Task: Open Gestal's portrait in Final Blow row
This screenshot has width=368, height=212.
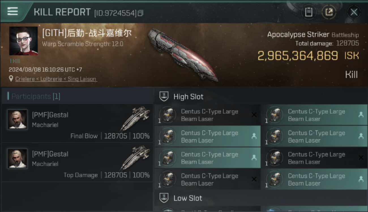Action: [17, 120]
